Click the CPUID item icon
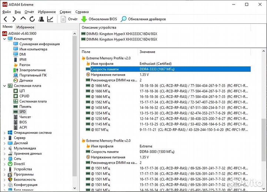Viewport: 267px width, 192px height. coord(16,96)
